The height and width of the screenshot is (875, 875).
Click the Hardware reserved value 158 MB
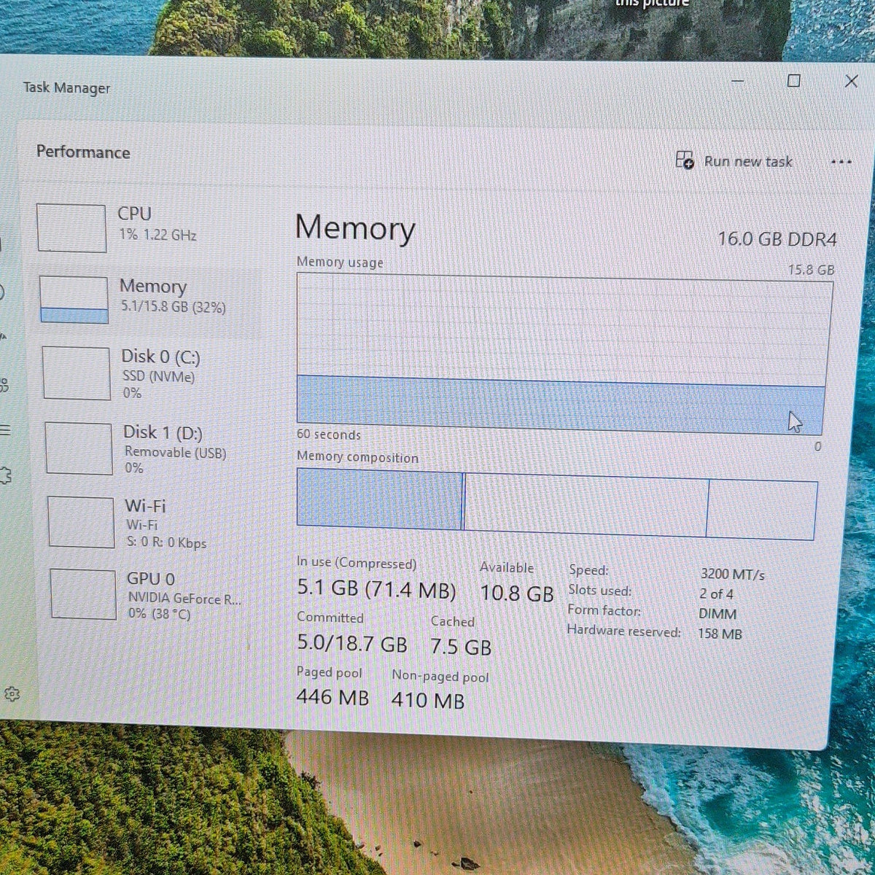pyautogui.click(x=720, y=634)
